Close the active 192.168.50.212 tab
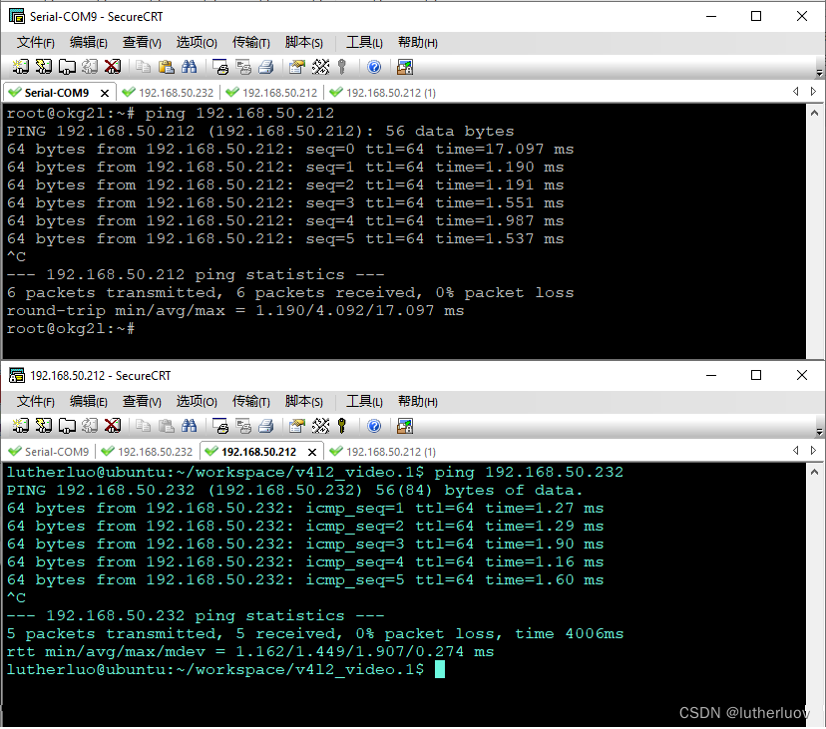826x729 pixels. click(x=312, y=452)
